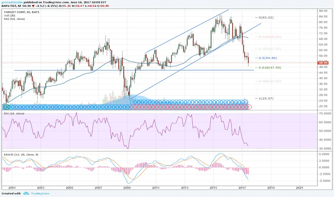The height and width of the screenshot is (197, 334).
Task: Click the TradingView cloud logo icon
Action: click(x=26, y=193)
